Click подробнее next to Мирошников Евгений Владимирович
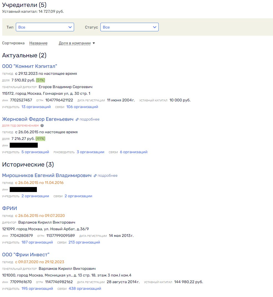The width and height of the screenshot is (273, 297). pos(107,176)
